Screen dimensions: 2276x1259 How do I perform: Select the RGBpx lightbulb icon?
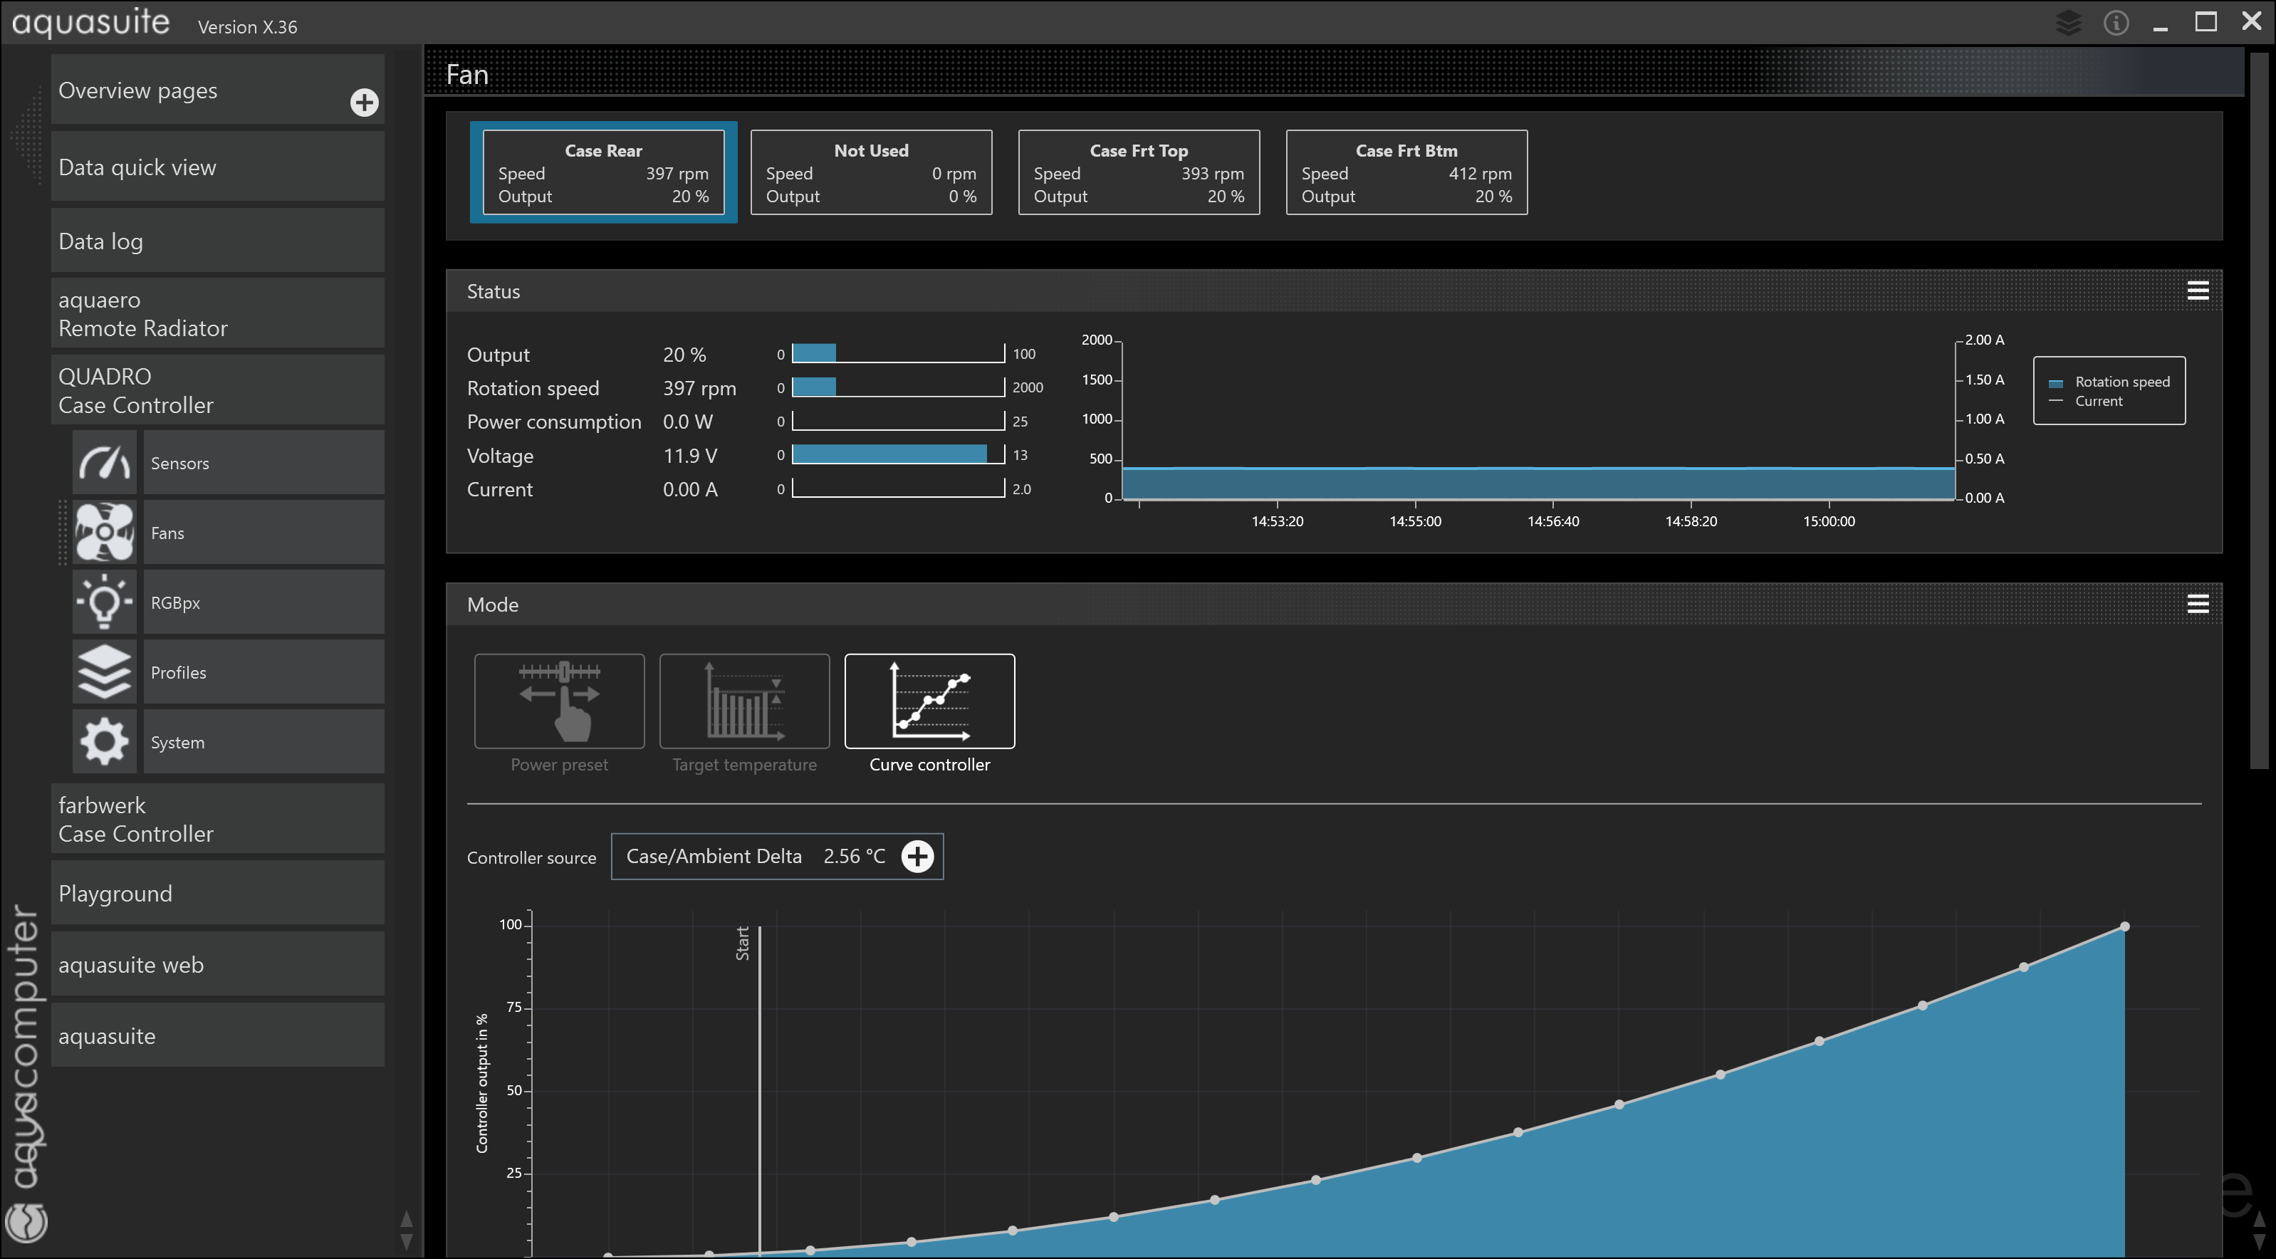(x=104, y=602)
